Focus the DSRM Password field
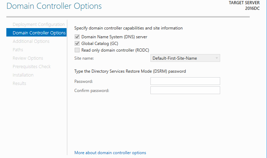Screen dimensions: 267x158 pos(185,81)
